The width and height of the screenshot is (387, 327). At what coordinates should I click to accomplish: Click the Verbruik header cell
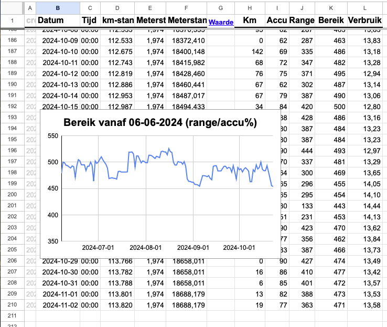(x=365, y=20)
